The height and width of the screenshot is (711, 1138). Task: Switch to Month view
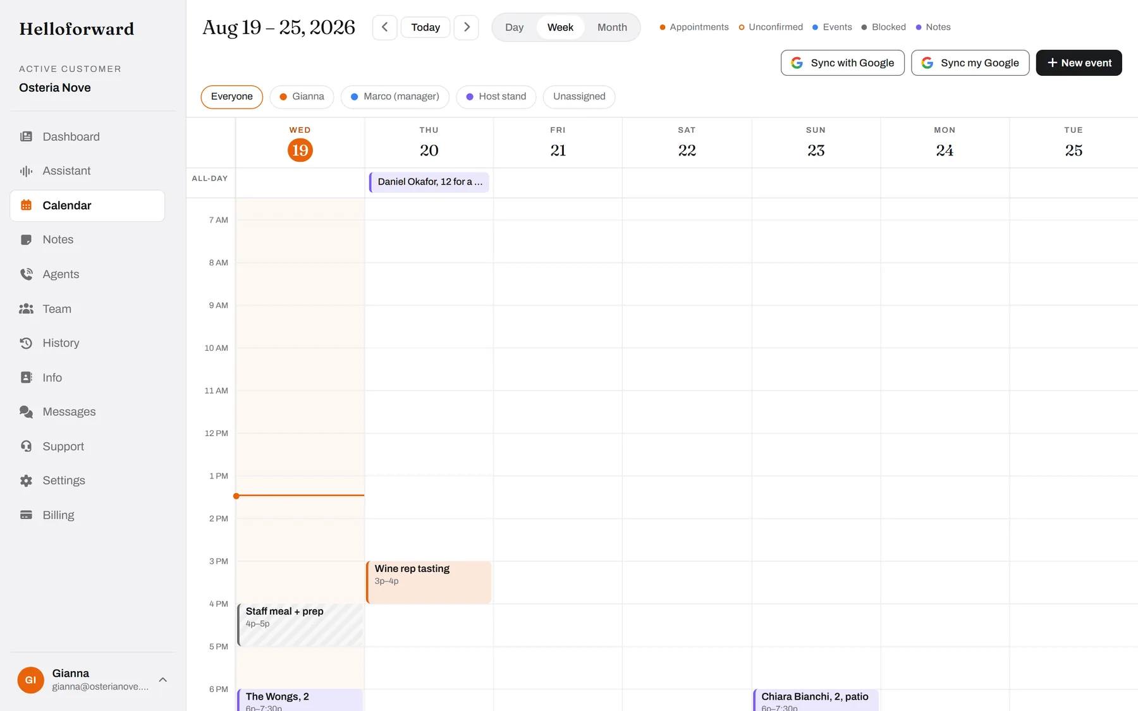(612, 27)
